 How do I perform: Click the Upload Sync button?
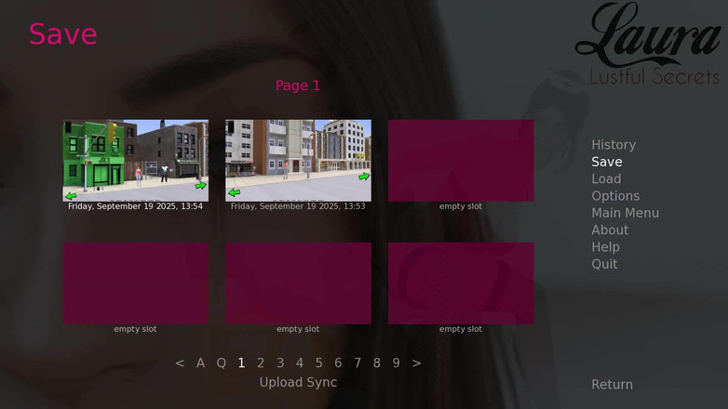click(x=298, y=382)
